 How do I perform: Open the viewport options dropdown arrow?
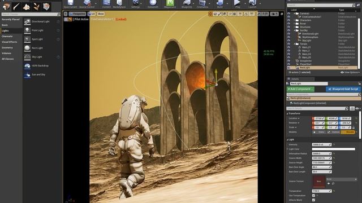(66, 14)
